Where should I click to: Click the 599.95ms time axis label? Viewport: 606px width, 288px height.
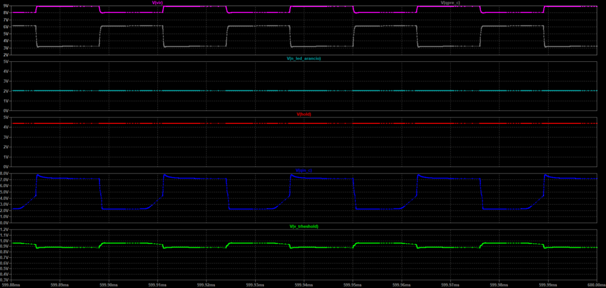pos(353,284)
